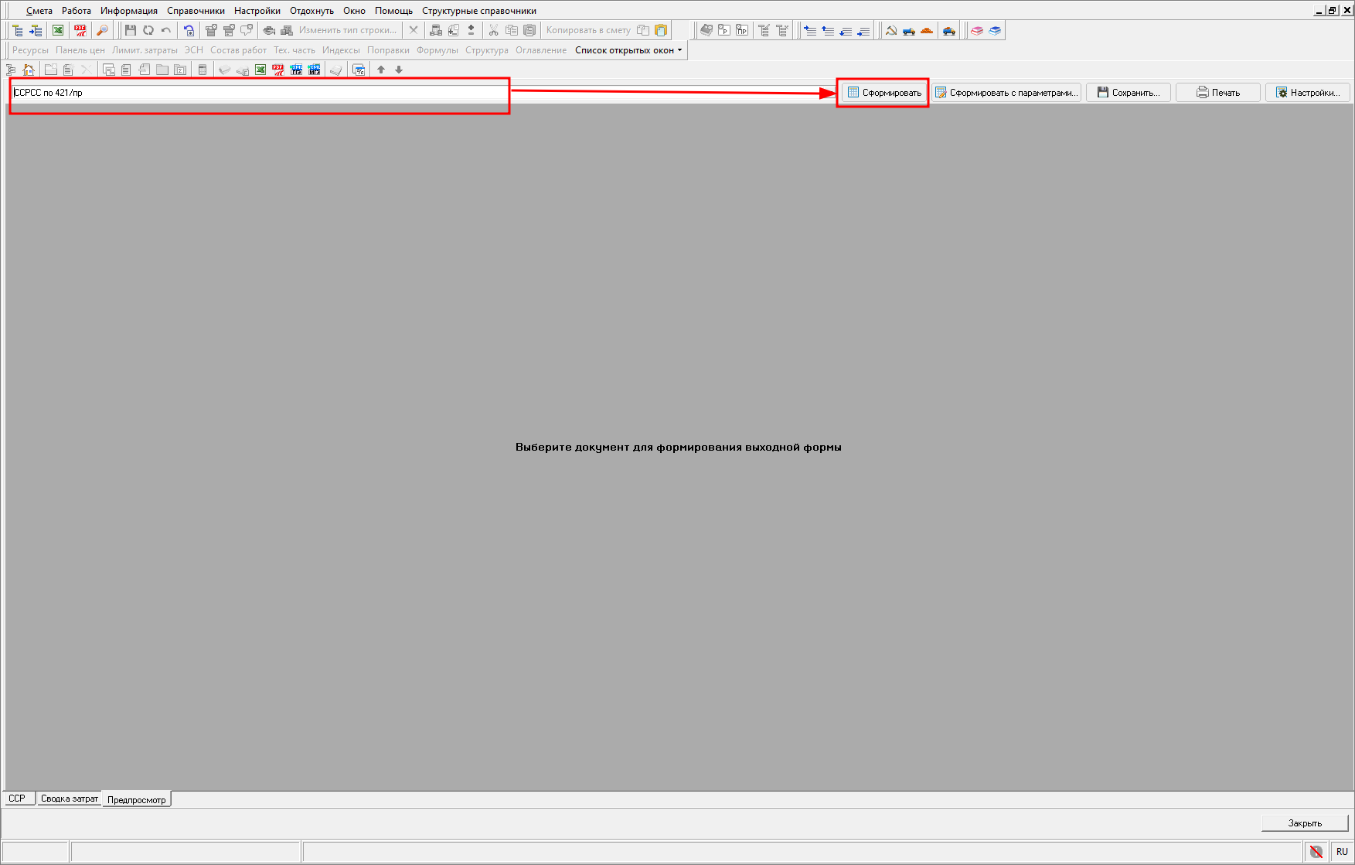
Task: Click the floppy disk save icon
Action: [x=130, y=30]
